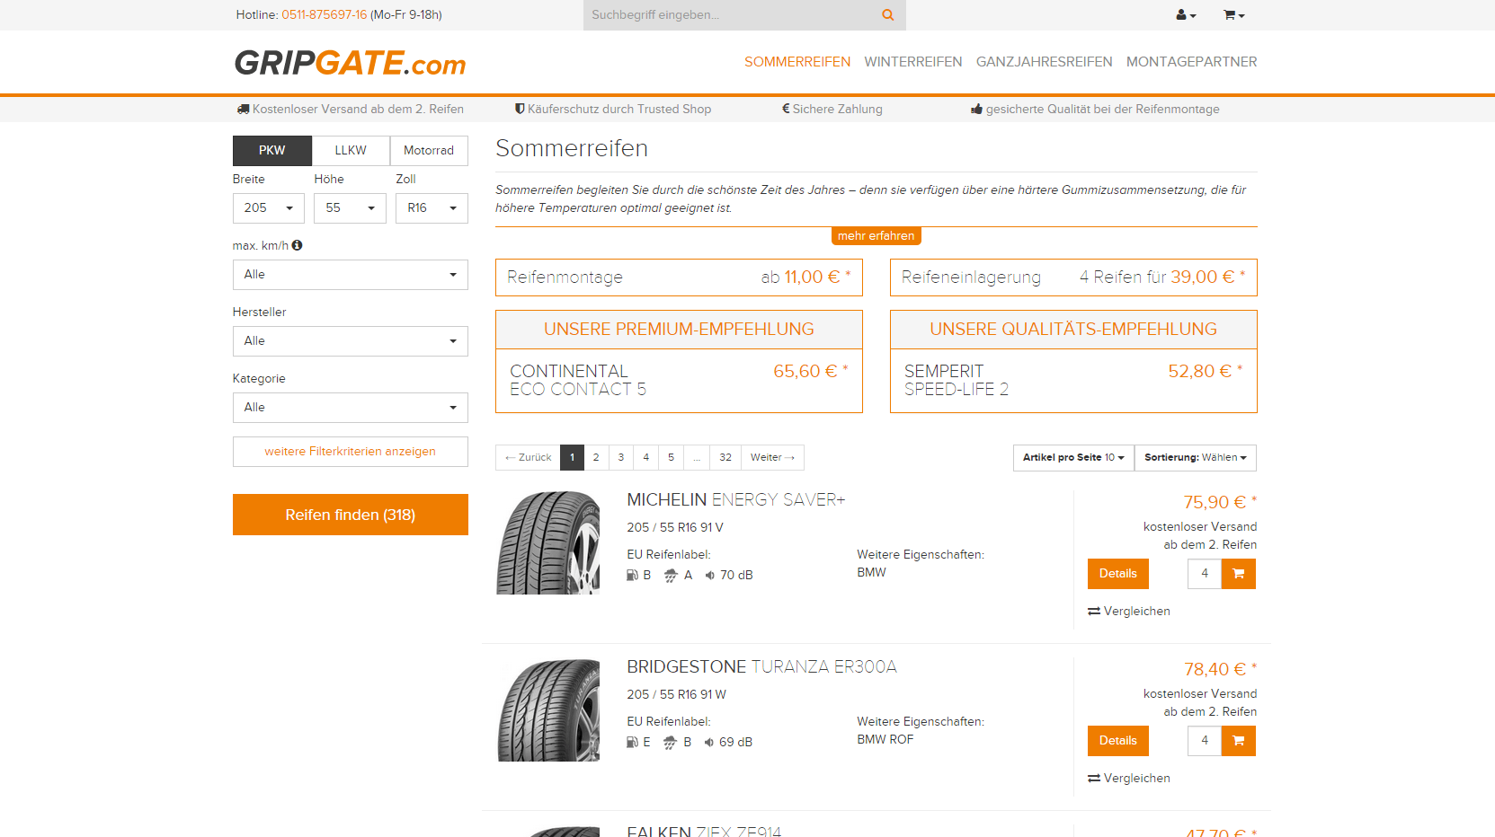Viewport: 1495px width, 837px height.
Task: Open Semperit Speed-Life 2 recommendation
Action: coord(1073,381)
